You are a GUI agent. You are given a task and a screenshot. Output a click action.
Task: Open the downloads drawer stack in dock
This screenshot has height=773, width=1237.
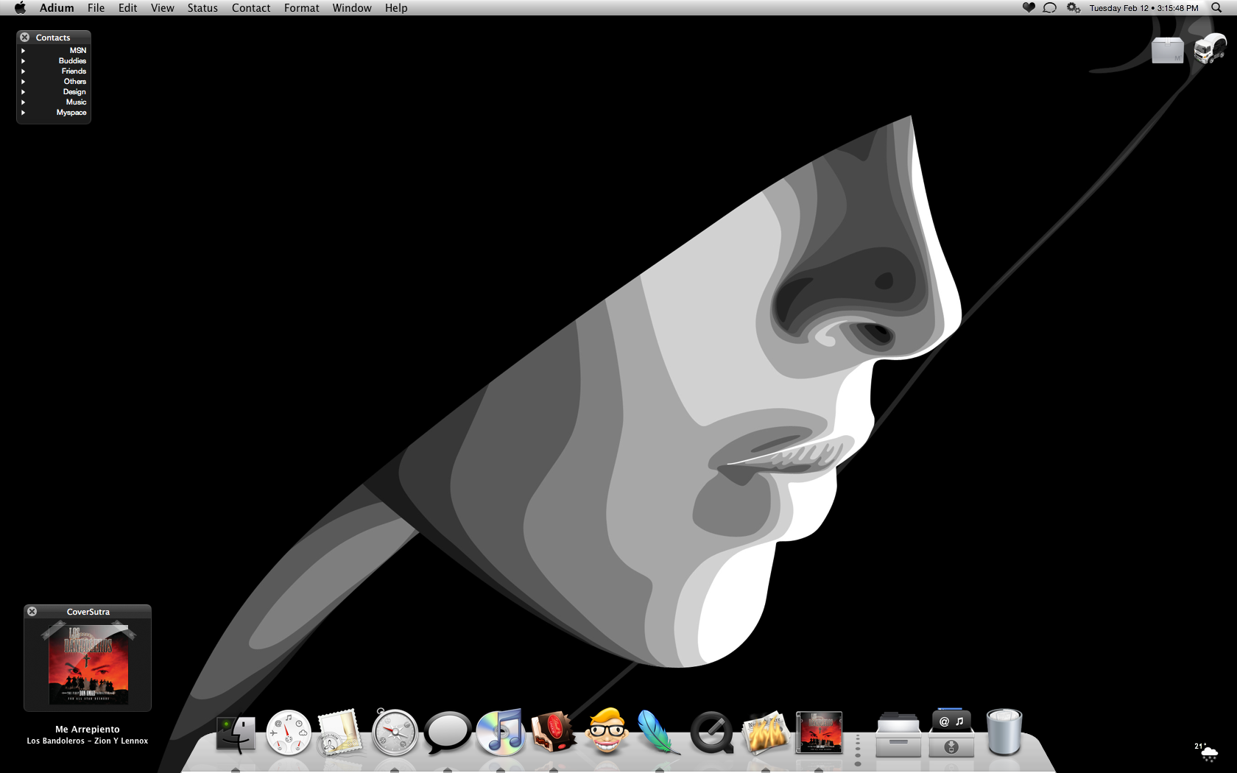tap(951, 733)
